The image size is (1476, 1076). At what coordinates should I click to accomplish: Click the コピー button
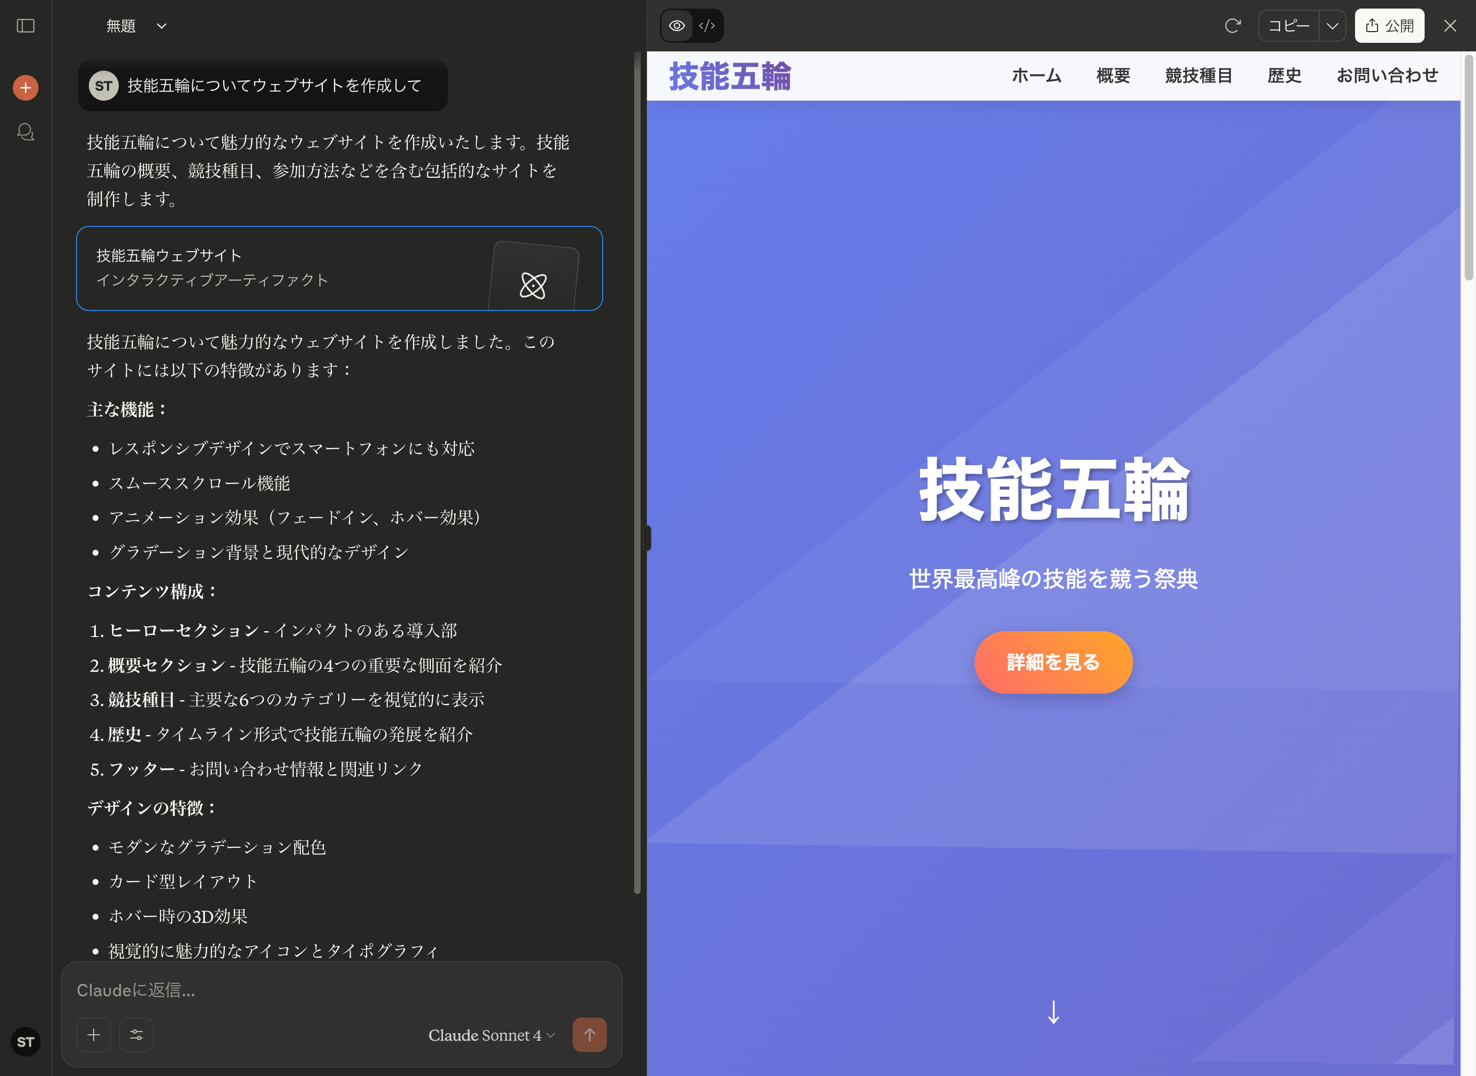pos(1289,26)
